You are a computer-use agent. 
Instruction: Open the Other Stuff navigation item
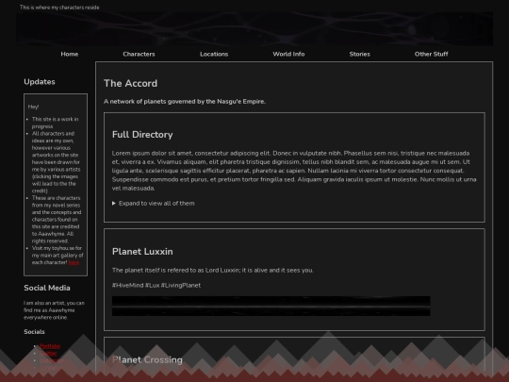click(x=431, y=55)
